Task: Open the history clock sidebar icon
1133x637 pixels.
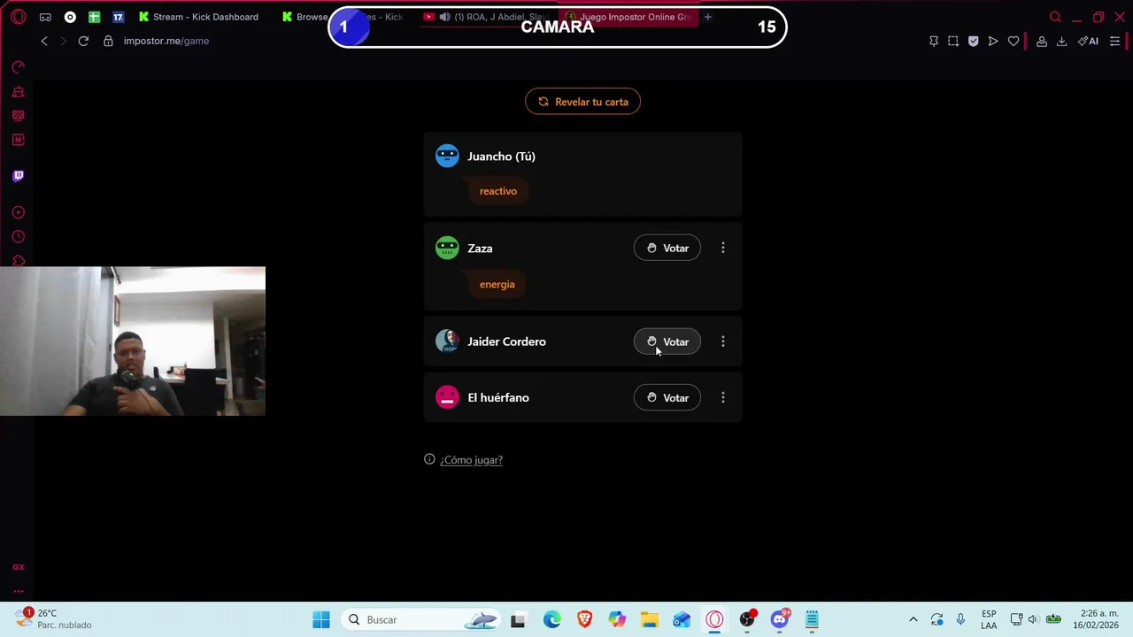Action: tap(18, 236)
